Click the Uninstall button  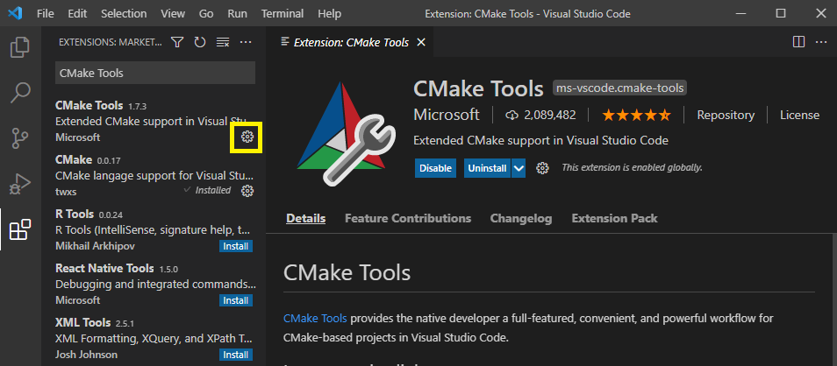coord(487,168)
